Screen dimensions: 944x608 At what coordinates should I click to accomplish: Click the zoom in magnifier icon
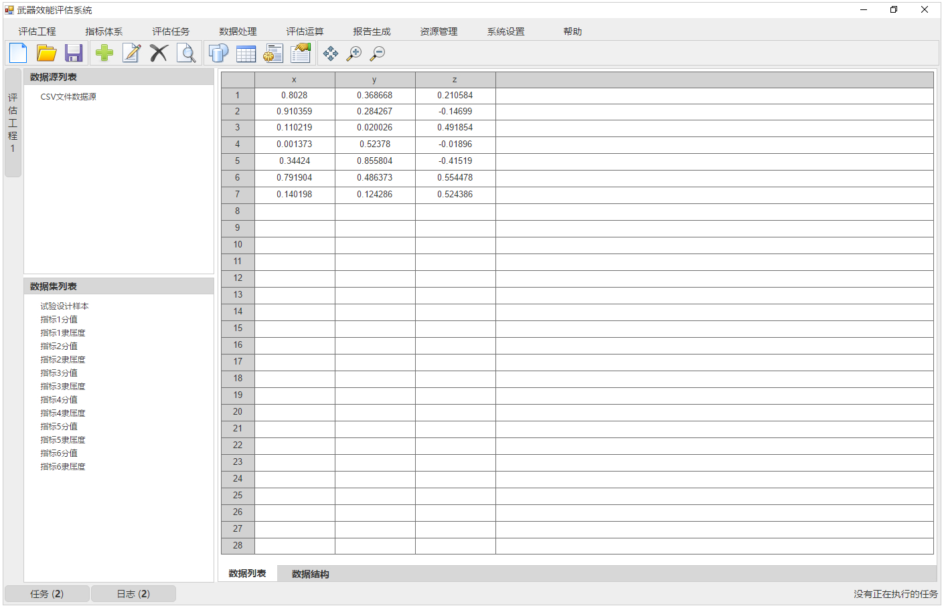click(x=353, y=54)
